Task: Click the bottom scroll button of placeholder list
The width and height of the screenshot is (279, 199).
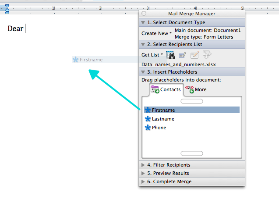Action: (192, 153)
